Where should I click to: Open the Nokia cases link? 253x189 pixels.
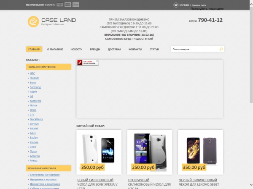point(33,105)
